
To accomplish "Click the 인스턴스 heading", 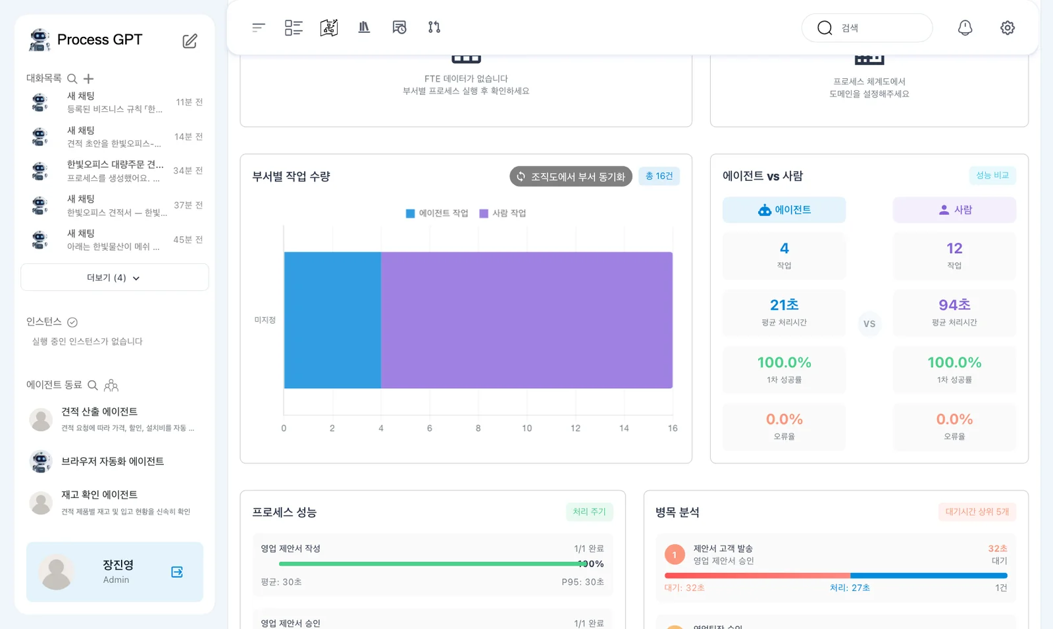I will (x=43, y=322).
